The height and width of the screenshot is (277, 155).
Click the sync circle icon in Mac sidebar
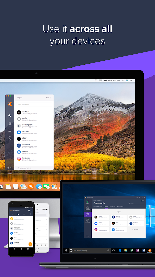point(10,138)
